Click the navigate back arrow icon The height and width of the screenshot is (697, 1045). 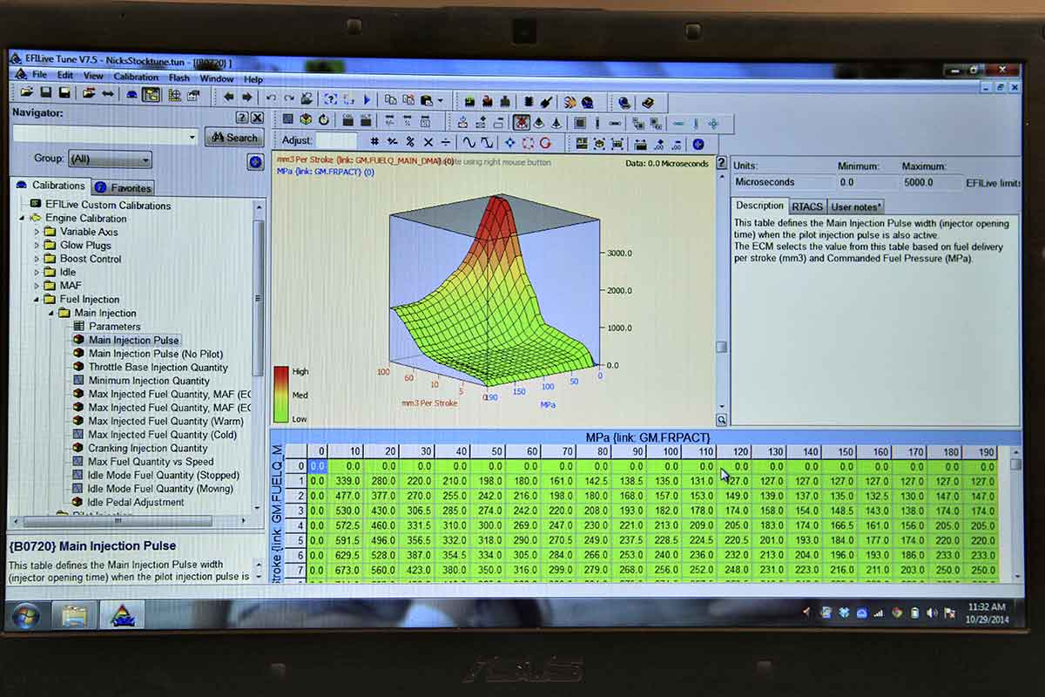pyautogui.click(x=228, y=98)
